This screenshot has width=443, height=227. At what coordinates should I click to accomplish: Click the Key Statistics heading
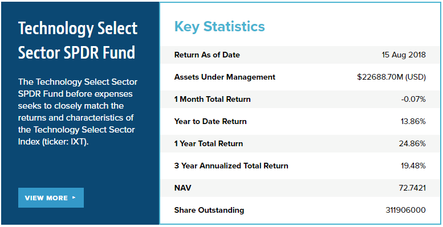click(x=220, y=27)
